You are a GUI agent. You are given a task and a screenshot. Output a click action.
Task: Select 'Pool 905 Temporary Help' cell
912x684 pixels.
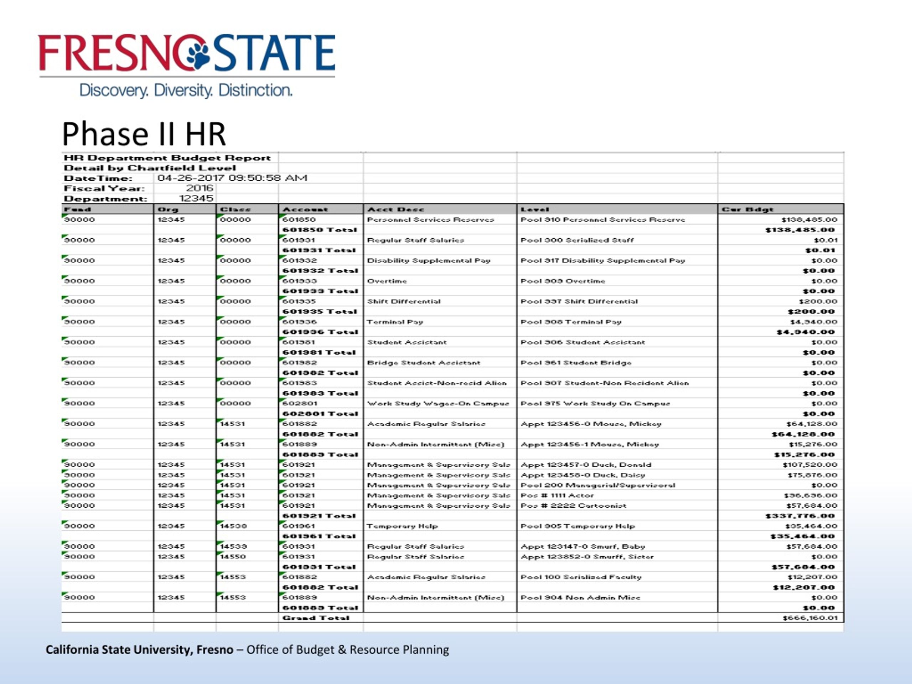617,526
